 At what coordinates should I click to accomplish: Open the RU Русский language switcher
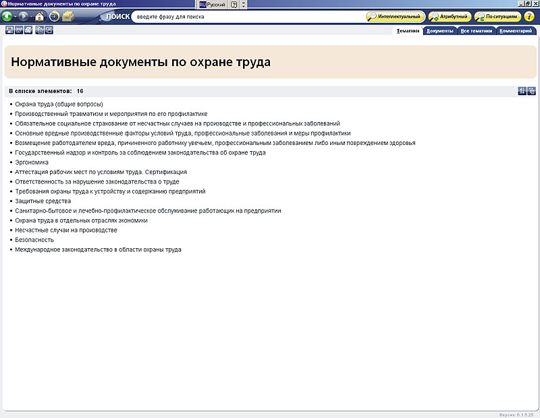[213, 4]
